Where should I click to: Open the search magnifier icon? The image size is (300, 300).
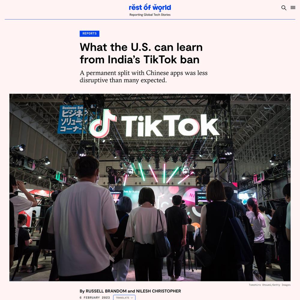(284, 8)
